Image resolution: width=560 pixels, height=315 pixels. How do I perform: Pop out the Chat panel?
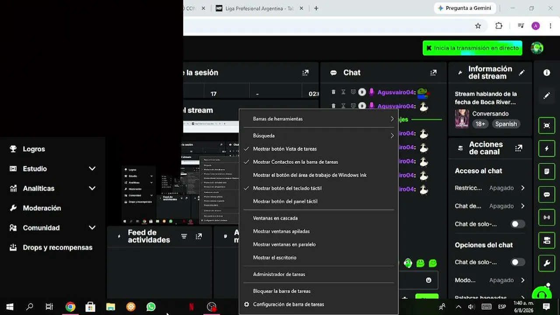pos(433,73)
